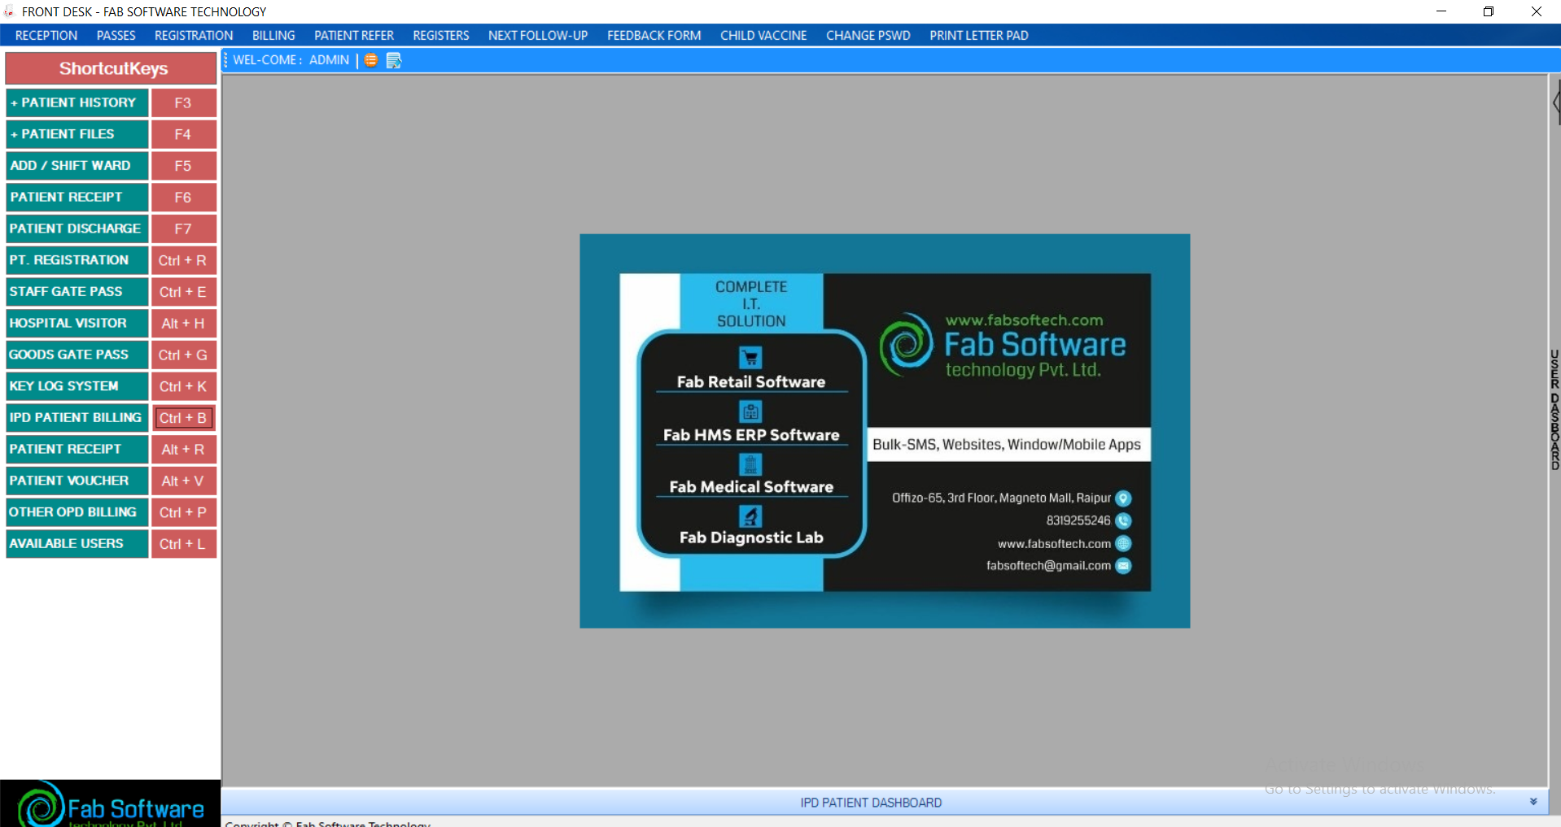Click the Alt + R key button

tap(183, 449)
